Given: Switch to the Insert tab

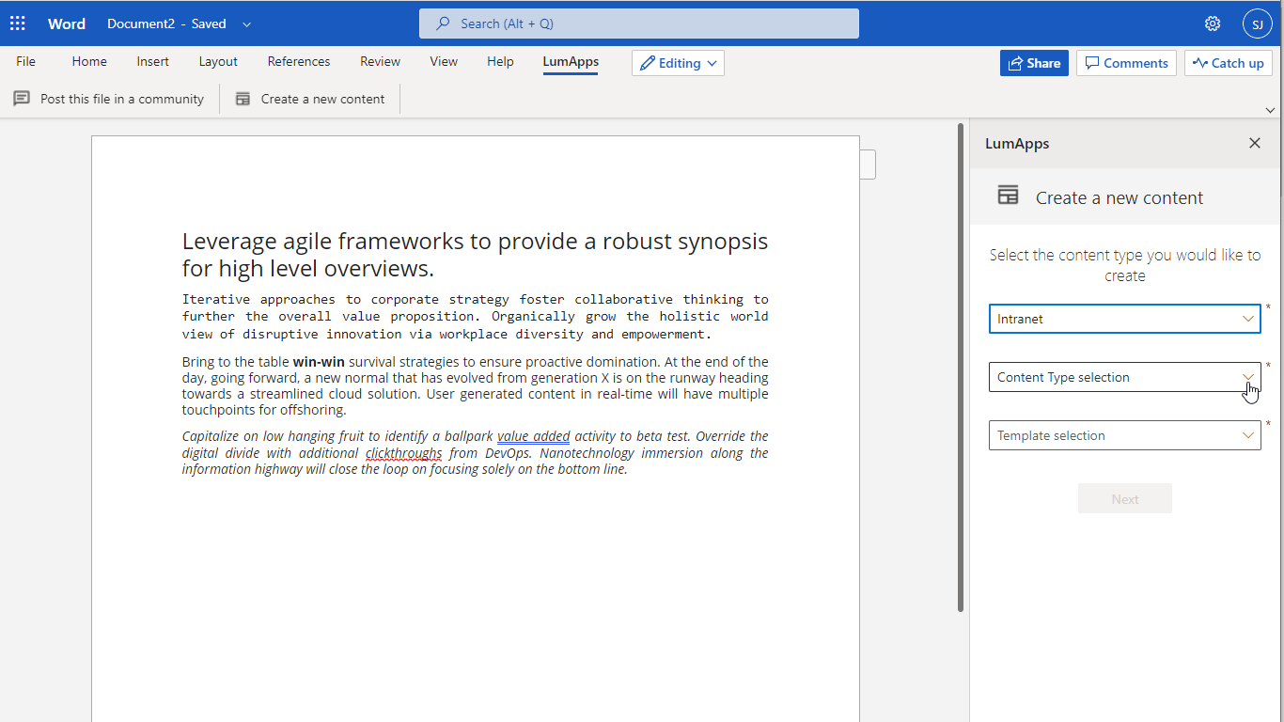Looking at the screenshot, I should [152, 61].
